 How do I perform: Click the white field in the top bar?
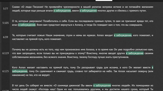(x=104, y=1)
